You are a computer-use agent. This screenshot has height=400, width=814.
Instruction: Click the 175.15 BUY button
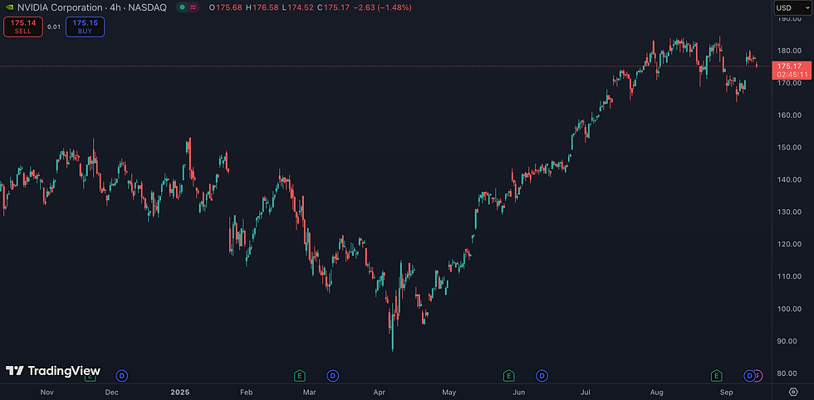tap(85, 27)
